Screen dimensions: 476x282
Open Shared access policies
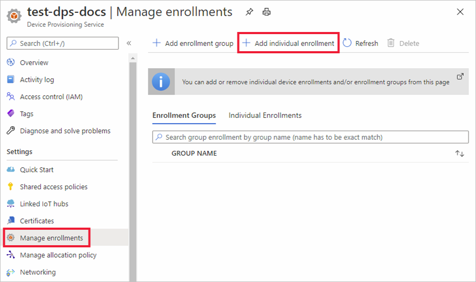(x=53, y=187)
